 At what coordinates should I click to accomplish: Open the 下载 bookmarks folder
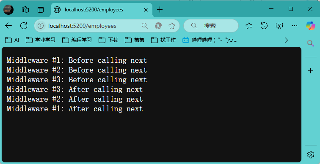pyautogui.click(x=108, y=40)
